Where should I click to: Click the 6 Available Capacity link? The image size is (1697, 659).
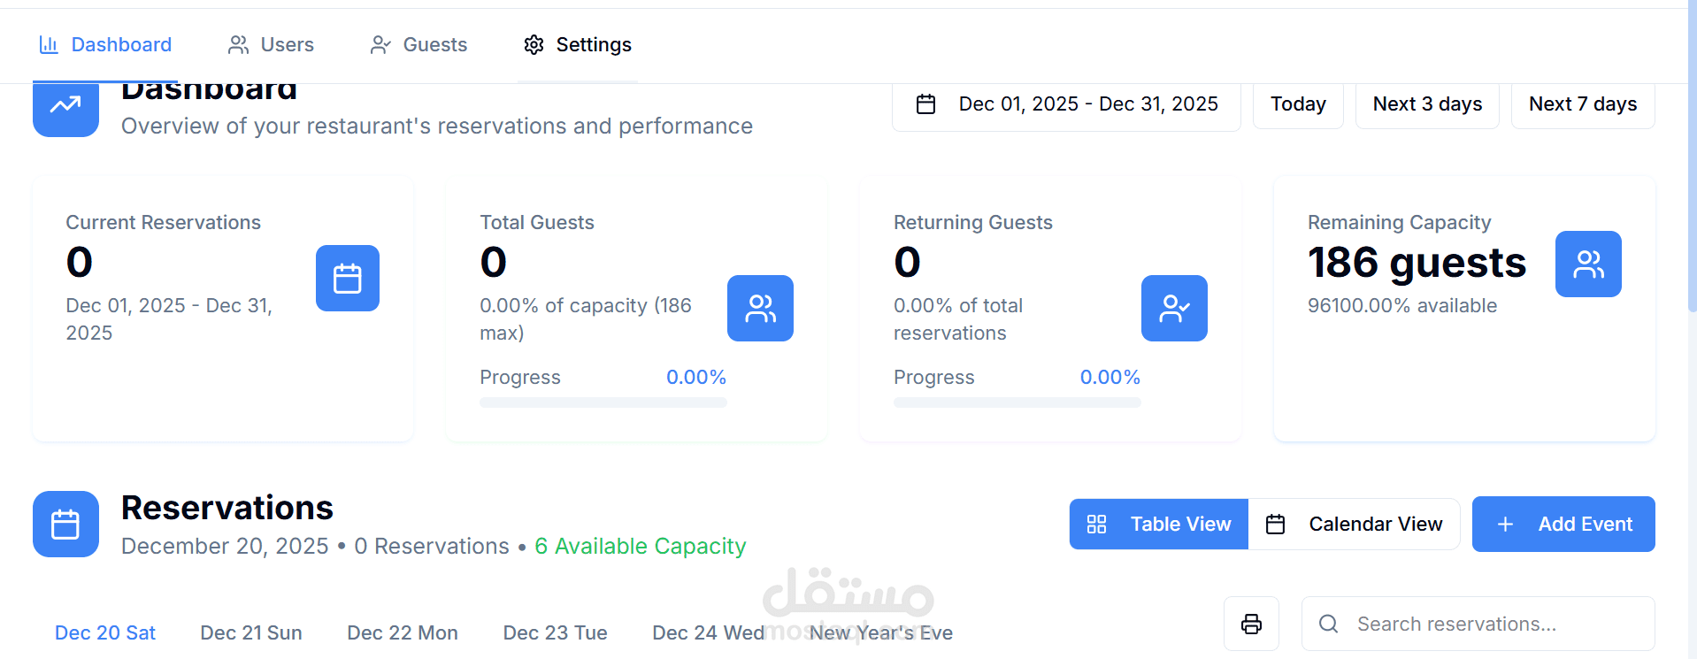coord(640,546)
